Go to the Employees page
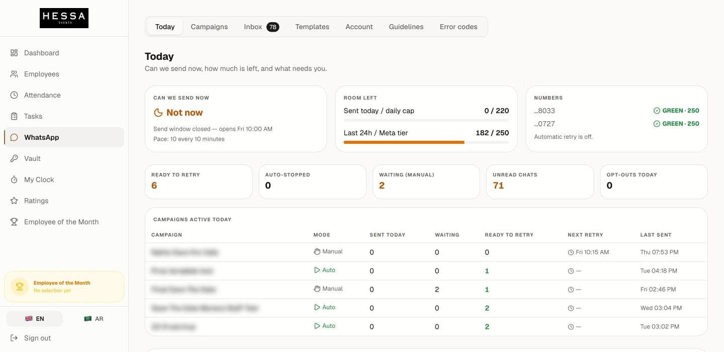Screen dimensions: 724x352 [64, 74]
